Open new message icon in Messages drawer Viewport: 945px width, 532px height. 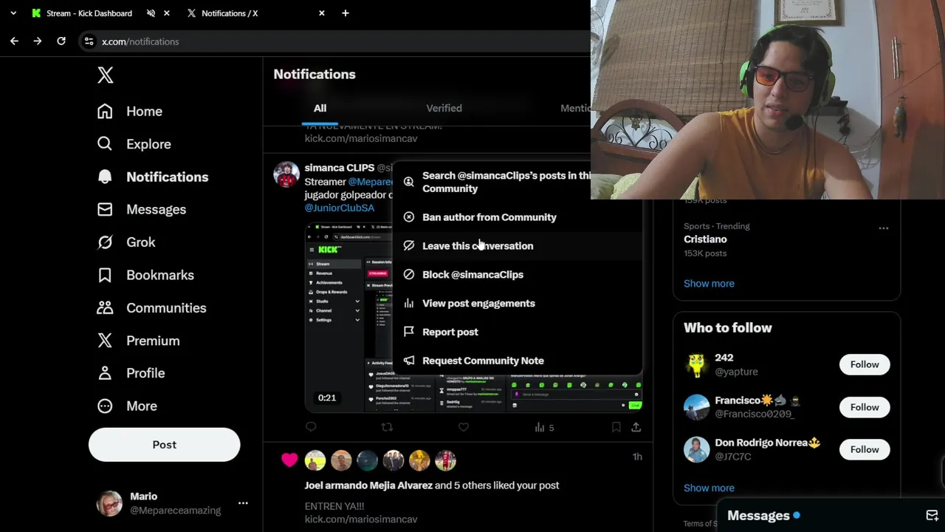tap(932, 516)
